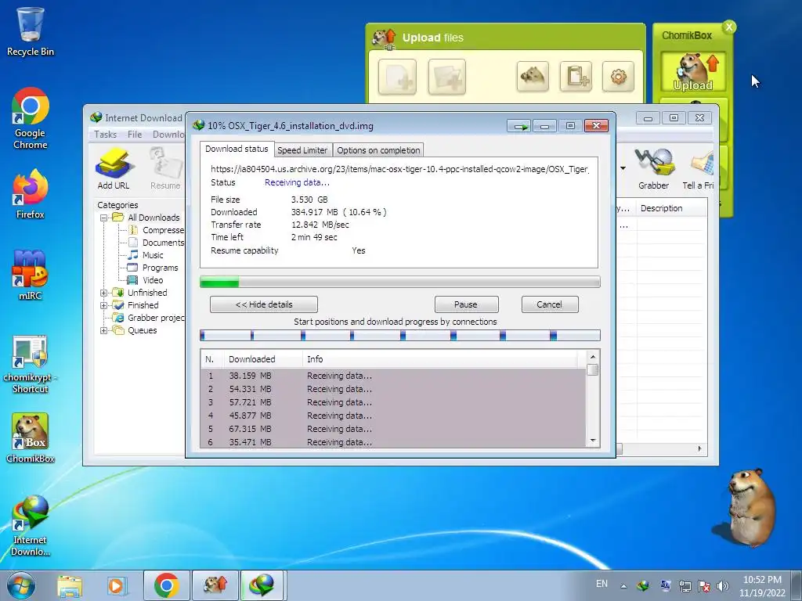Switch to Chrome in taskbar

[166, 585]
